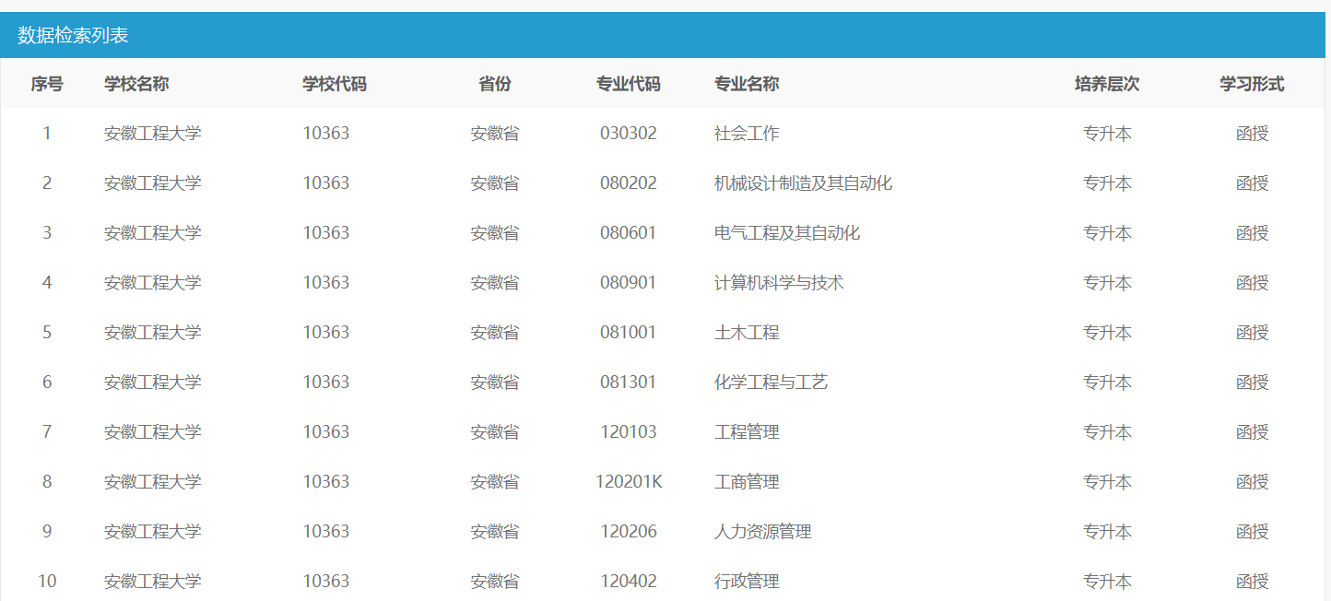Click major code 080202

[629, 183]
